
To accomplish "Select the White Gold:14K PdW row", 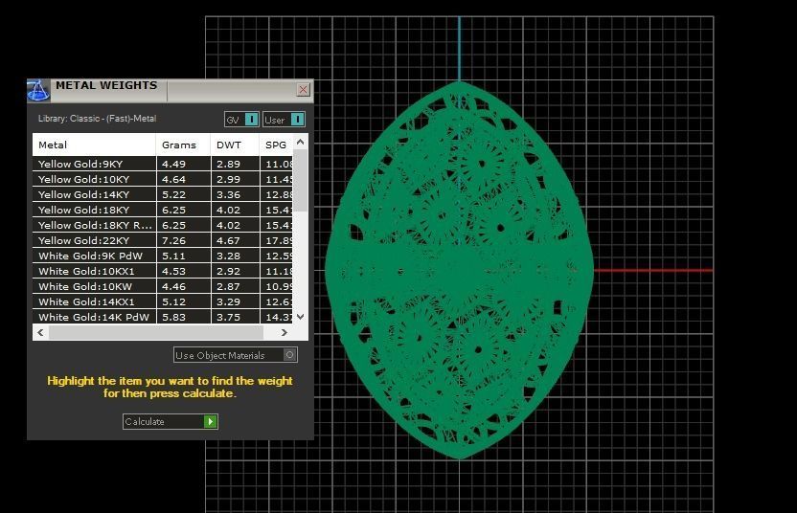I will [x=163, y=317].
